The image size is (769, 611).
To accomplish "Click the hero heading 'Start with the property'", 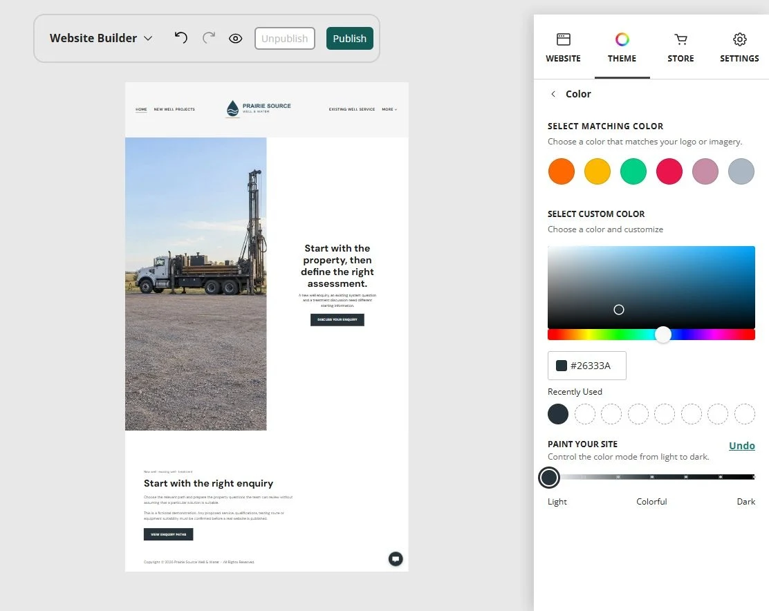I will pyautogui.click(x=337, y=266).
